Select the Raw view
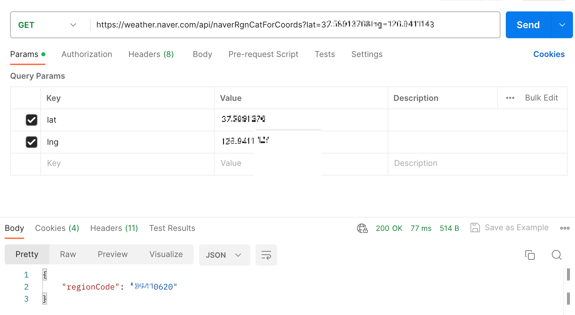This screenshot has height=315, width=575. tap(68, 254)
